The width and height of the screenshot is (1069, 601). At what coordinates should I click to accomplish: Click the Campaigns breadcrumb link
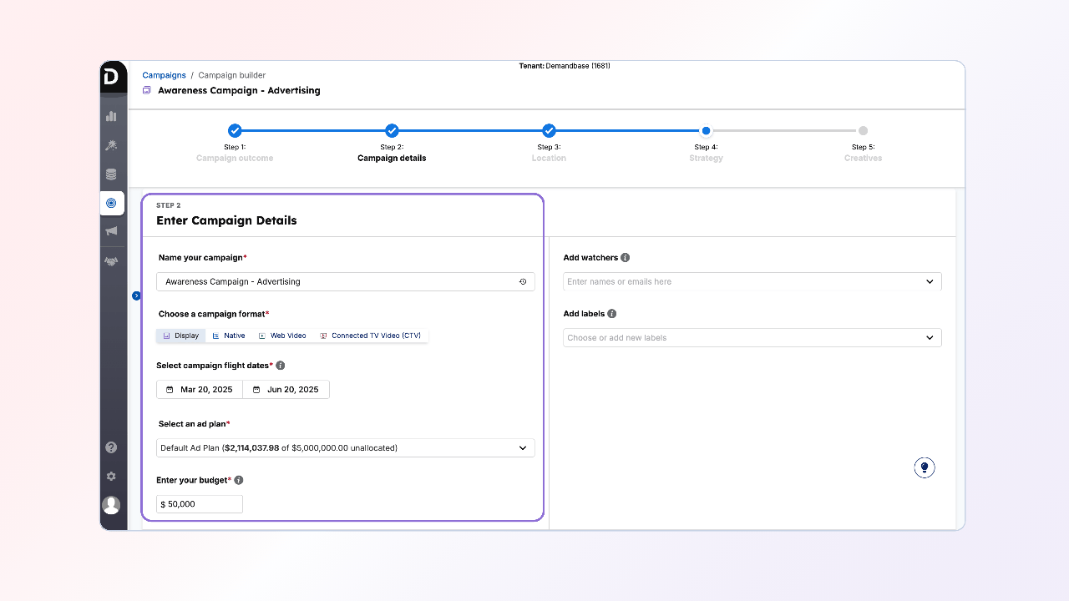click(164, 75)
